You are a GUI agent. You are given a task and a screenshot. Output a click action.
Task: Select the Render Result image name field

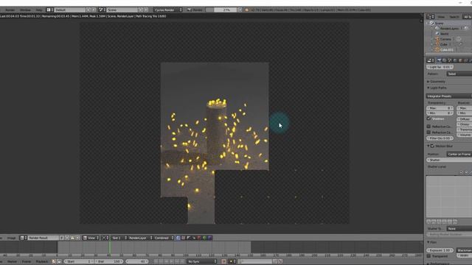(x=43, y=238)
